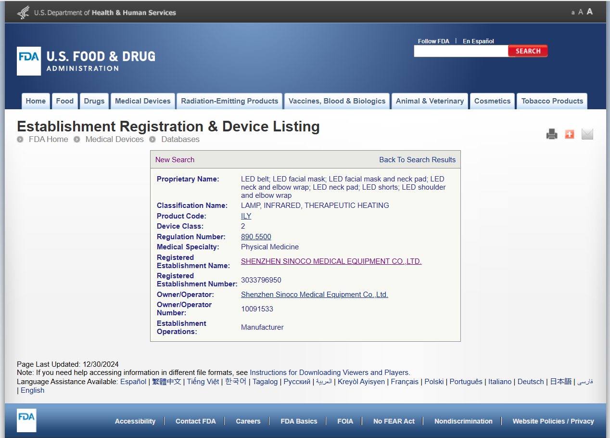Open Contact FDA footer link
This screenshot has height=438, width=610.
pyautogui.click(x=196, y=421)
